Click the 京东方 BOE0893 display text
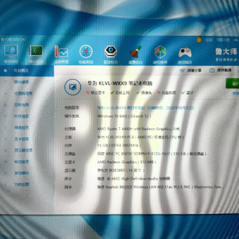This screenshot has height=239, width=239. [x=121, y=170]
